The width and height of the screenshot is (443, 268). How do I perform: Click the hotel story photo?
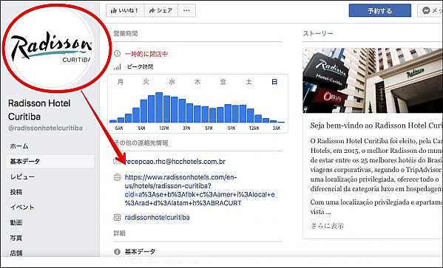pos(373,80)
